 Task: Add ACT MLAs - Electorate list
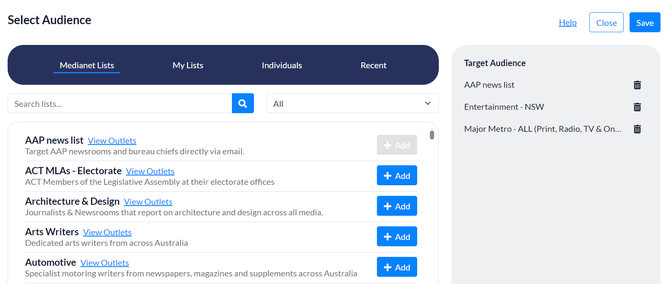(397, 175)
